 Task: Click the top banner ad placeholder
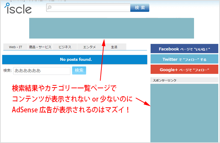pyautogui.click(x=111, y=28)
